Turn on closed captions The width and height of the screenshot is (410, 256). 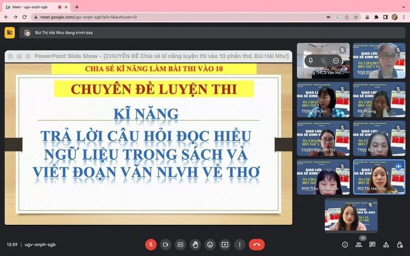click(x=180, y=244)
